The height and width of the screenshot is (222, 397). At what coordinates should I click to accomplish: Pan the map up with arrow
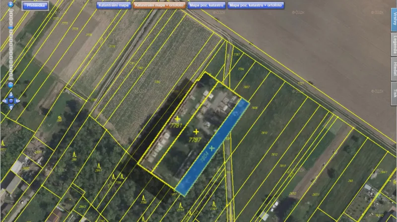pyautogui.click(x=10, y=94)
